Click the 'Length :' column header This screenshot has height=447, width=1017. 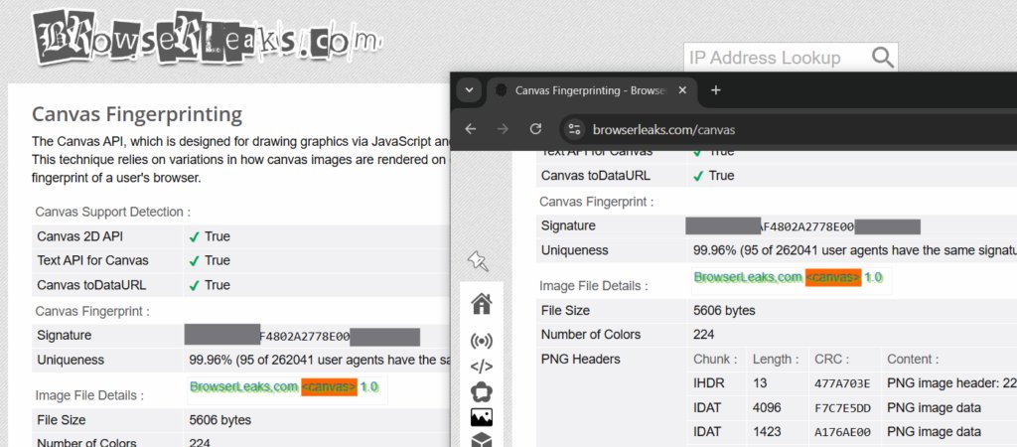(776, 360)
